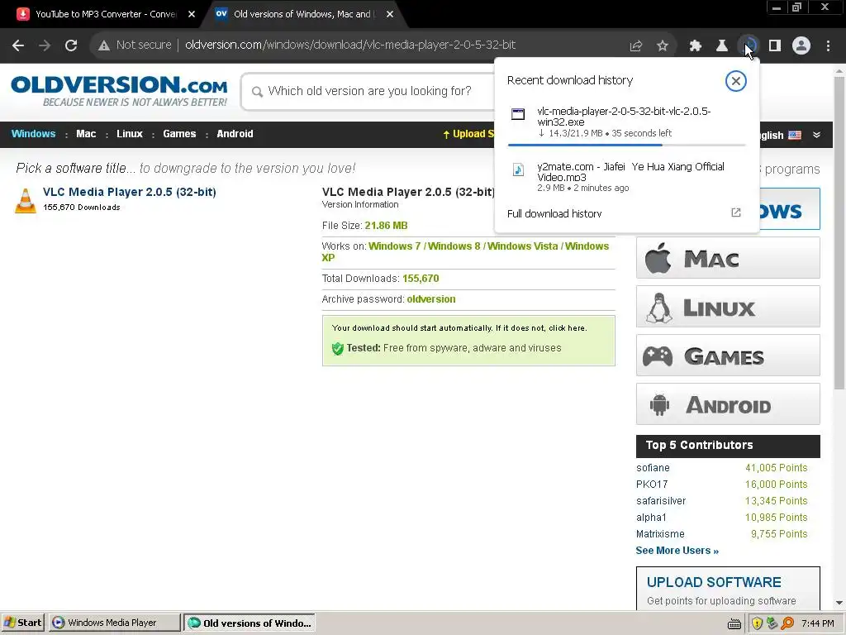Click contributor Matrixisme
Screen dimensions: 846x635
pyautogui.click(x=660, y=534)
